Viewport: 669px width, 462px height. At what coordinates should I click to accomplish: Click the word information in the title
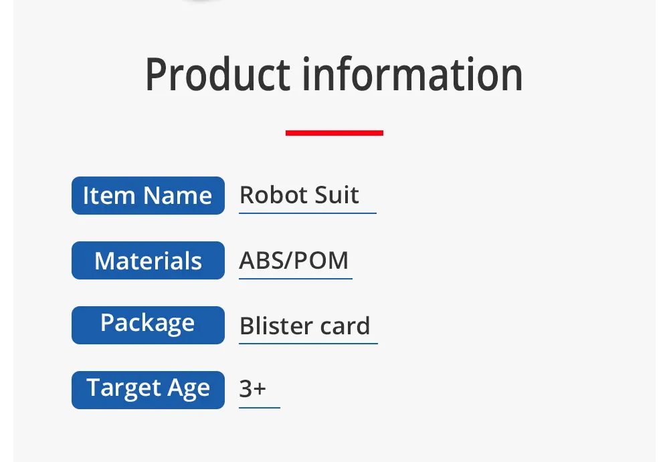412,75
